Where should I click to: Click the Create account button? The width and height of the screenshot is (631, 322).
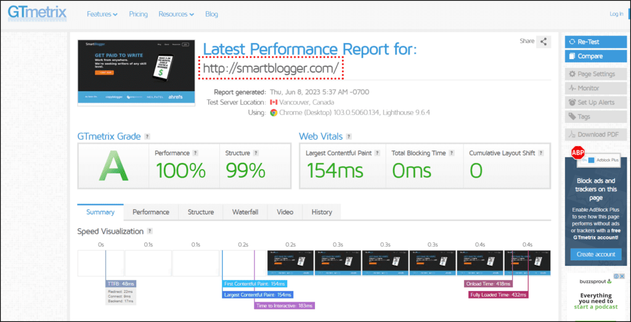(596, 254)
